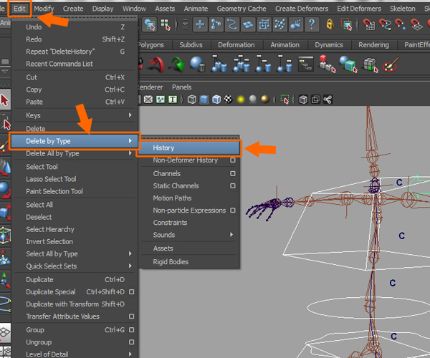Image resolution: width=430 pixels, height=358 pixels.
Task: Click the lock current selection padlock icon
Action: click(x=330, y=24)
